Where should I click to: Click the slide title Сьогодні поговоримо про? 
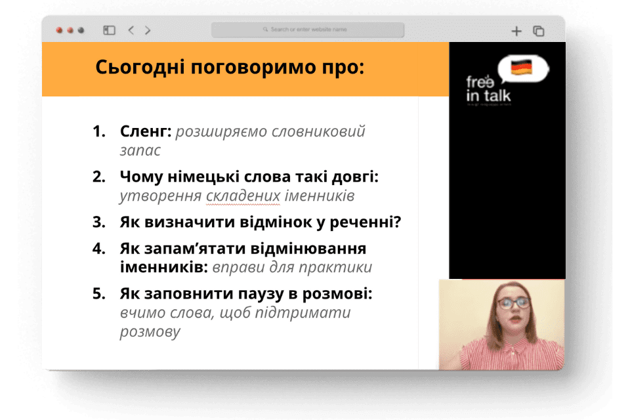coord(230,67)
